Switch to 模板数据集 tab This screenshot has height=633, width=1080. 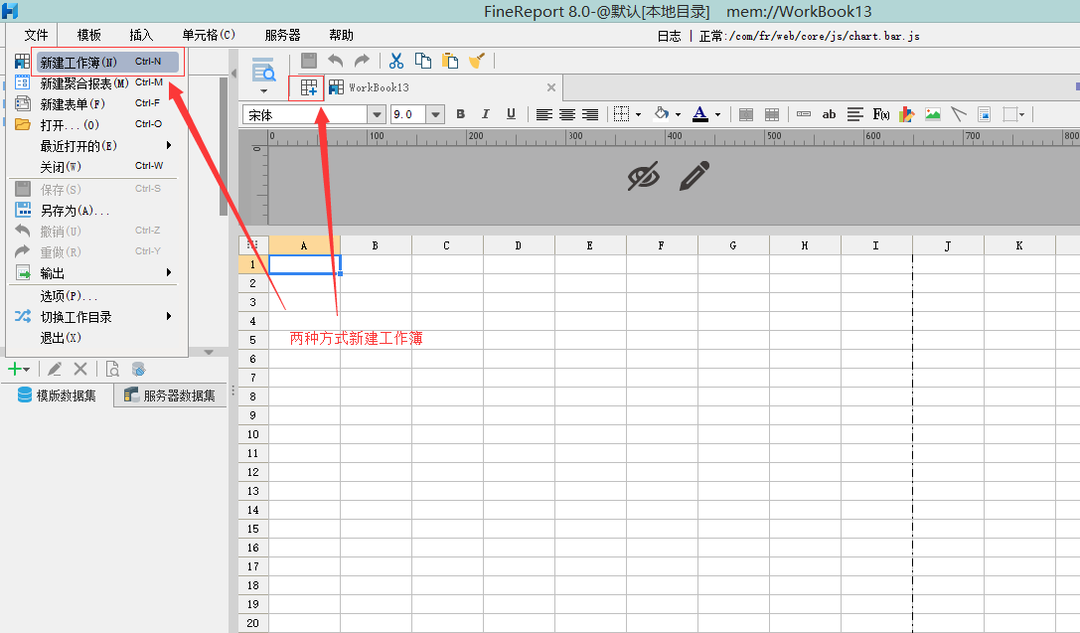58,396
